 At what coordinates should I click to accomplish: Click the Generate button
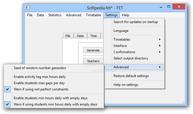[93, 50]
